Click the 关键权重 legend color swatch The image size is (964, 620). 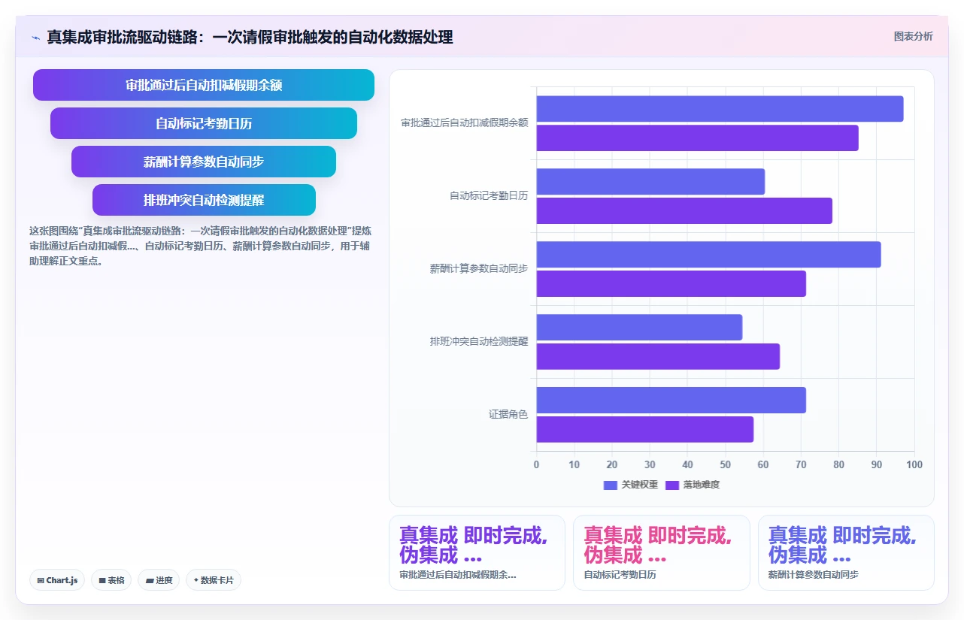point(611,485)
